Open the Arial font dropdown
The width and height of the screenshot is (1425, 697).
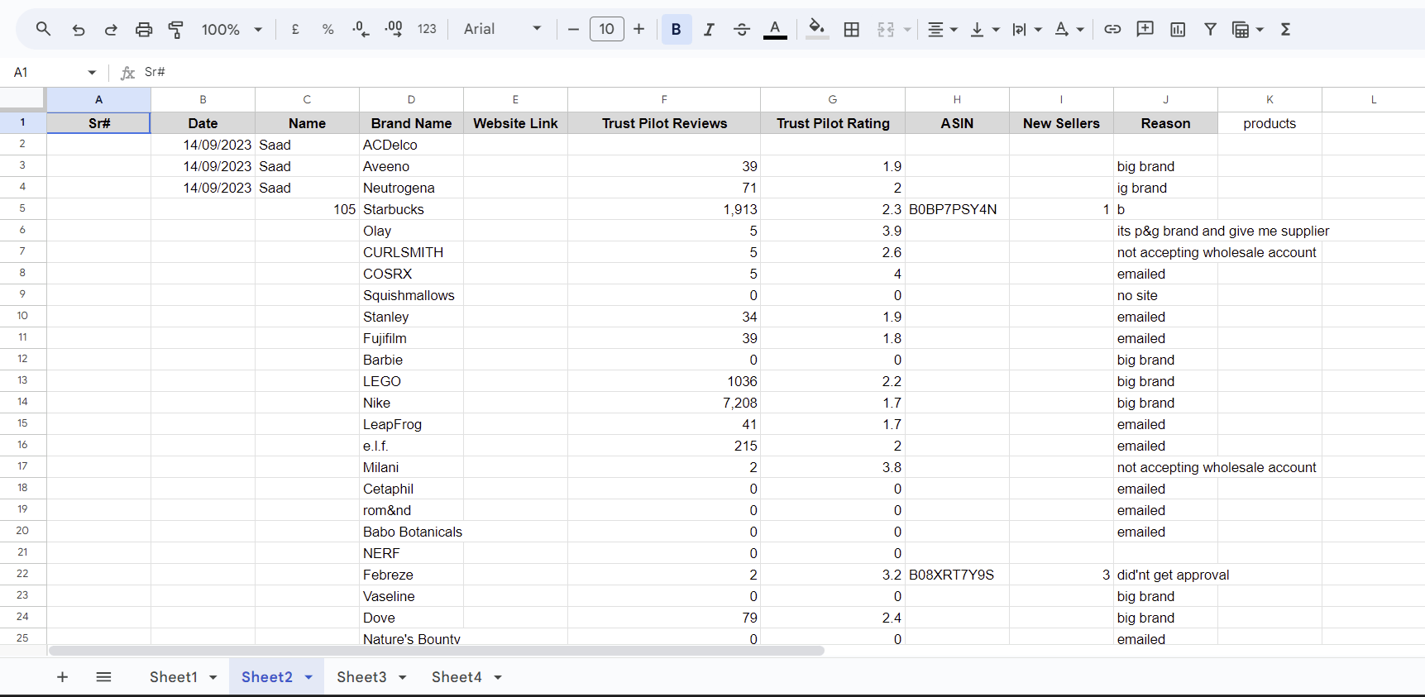(x=502, y=29)
